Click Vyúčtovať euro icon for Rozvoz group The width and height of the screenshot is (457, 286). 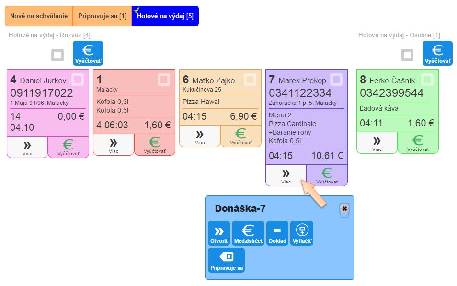[x=88, y=53]
